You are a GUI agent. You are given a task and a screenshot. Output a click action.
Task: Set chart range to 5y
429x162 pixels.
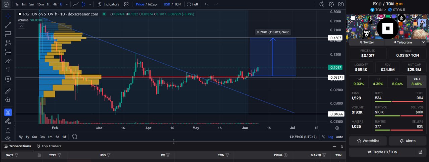[x=21, y=137]
